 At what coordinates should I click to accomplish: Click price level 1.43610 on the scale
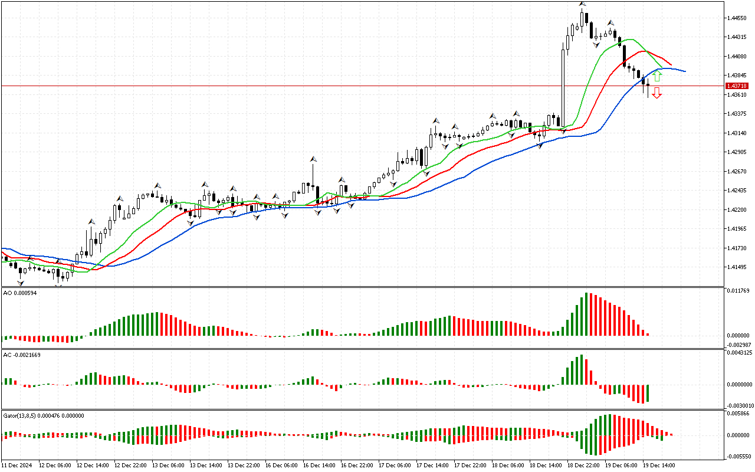click(738, 95)
